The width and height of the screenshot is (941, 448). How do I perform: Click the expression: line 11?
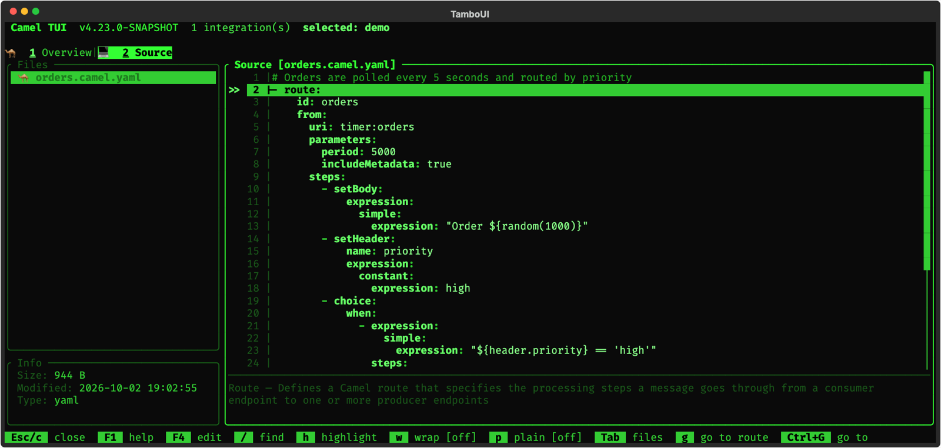[380, 202]
